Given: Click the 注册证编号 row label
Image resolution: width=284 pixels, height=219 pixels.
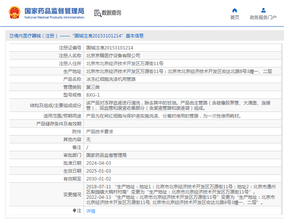Looking at the screenshot, I should (x=70, y=48).
